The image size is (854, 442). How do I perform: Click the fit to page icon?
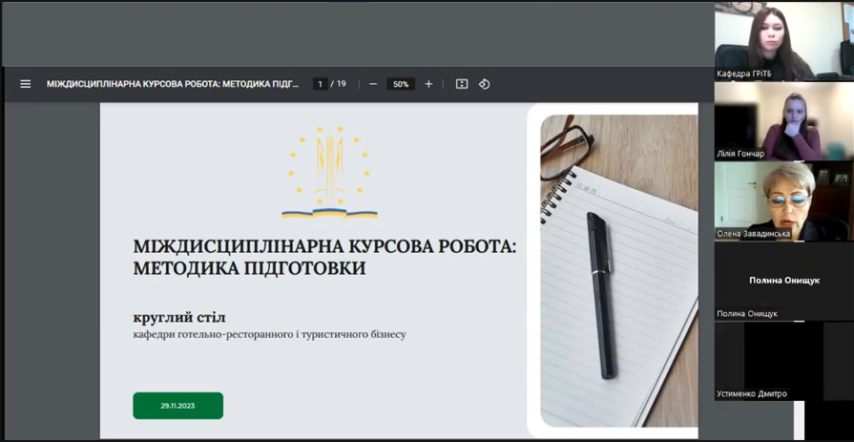462,84
